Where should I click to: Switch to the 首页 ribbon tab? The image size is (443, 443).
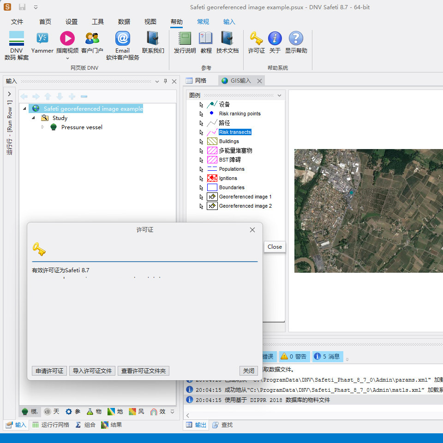[x=45, y=22]
